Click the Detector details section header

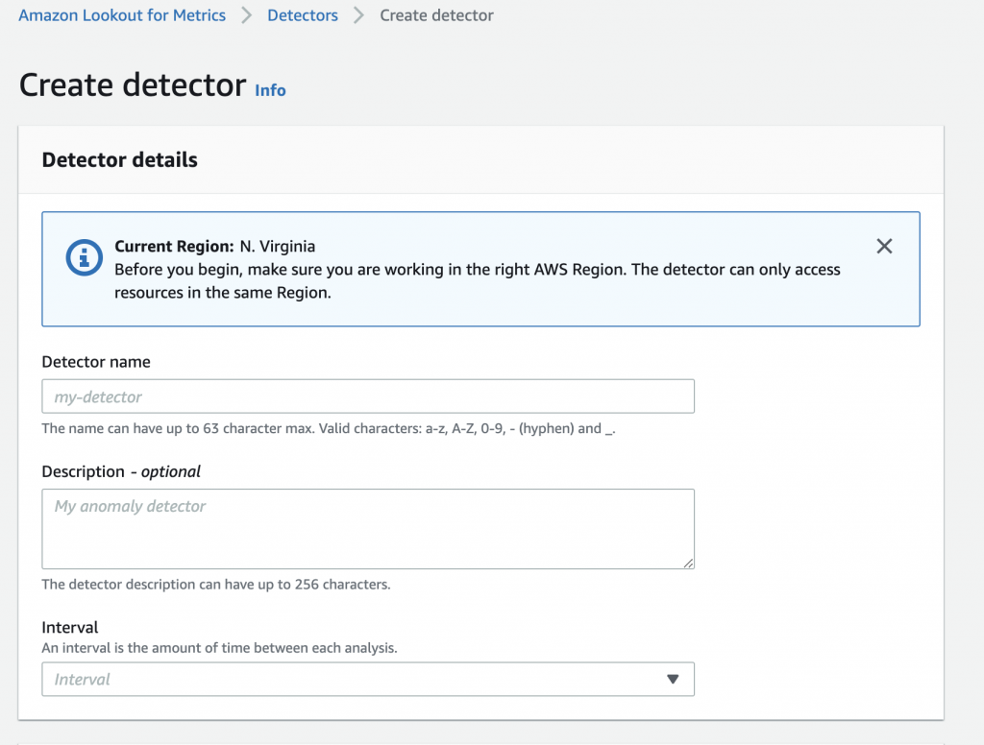tap(120, 160)
